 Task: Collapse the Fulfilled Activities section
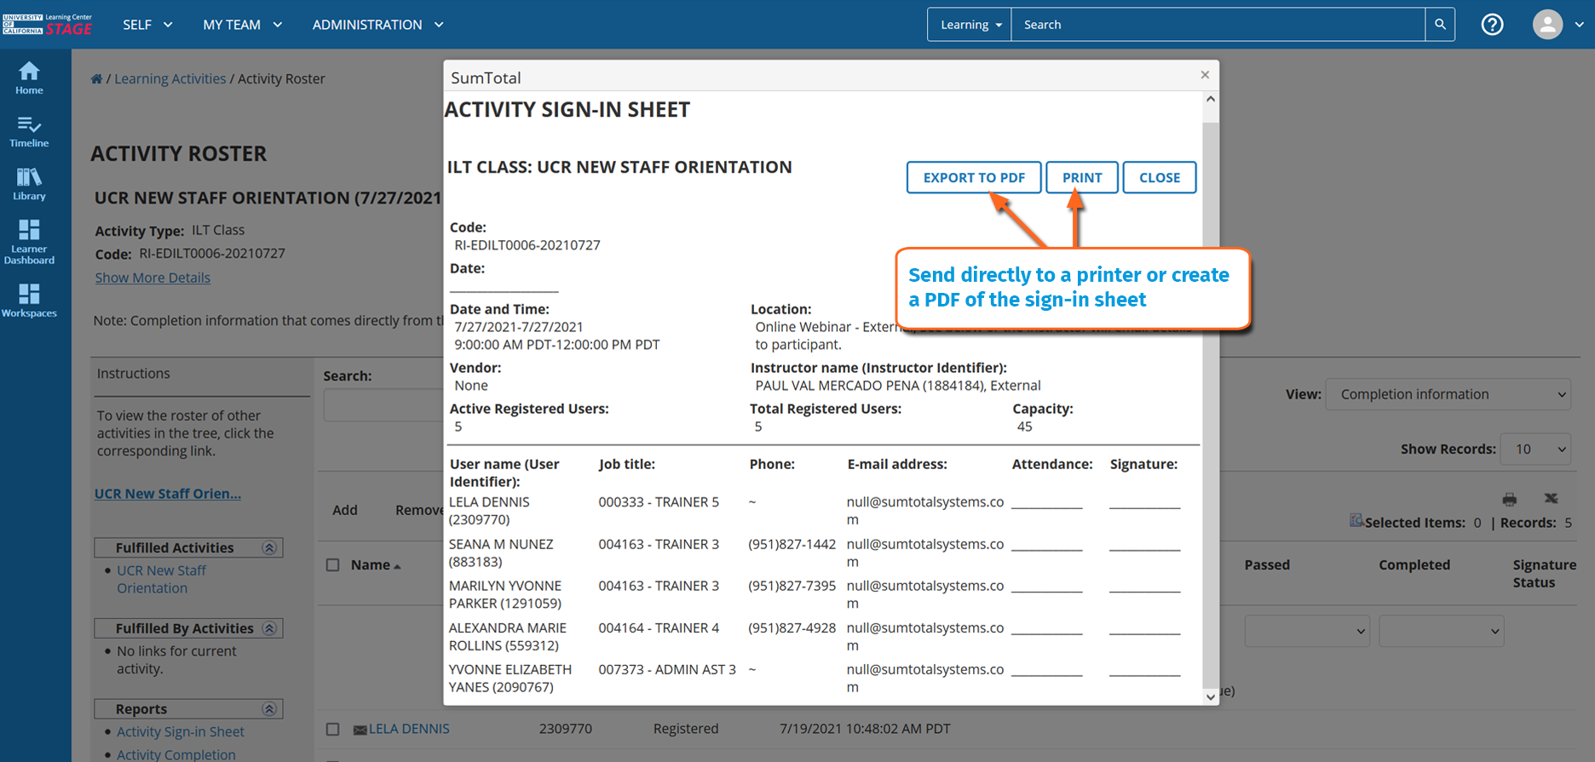click(x=269, y=548)
